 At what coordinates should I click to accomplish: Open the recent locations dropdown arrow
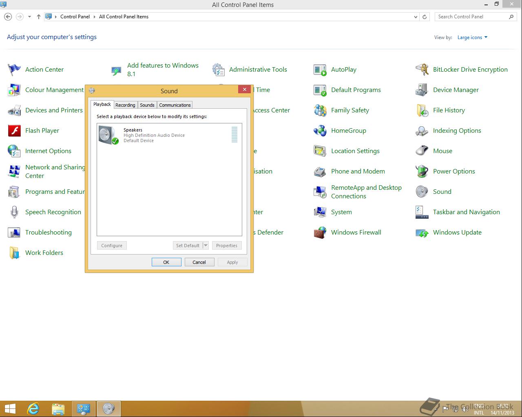click(29, 17)
